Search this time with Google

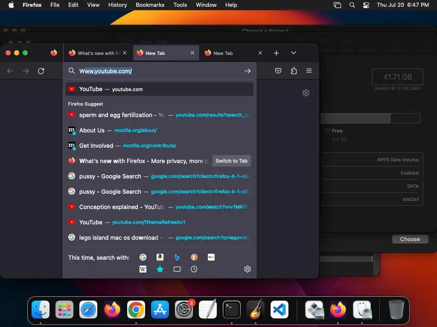tap(143, 257)
